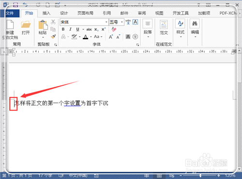The width and height of the screenshot is (242, 179).
Task: Apply the text highlight color pen
Action: tap(74, 37)
